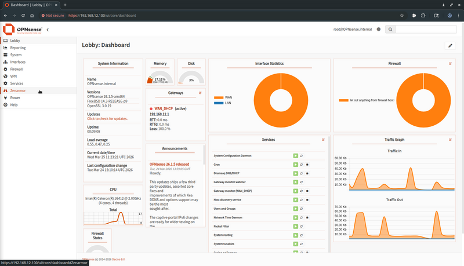Stop the Gateway monitor (WAN_DHCP) service
464x266 pixels.
coord(307,191)
